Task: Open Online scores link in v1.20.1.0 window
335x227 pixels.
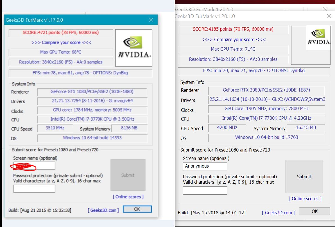Action: point(305,199)
